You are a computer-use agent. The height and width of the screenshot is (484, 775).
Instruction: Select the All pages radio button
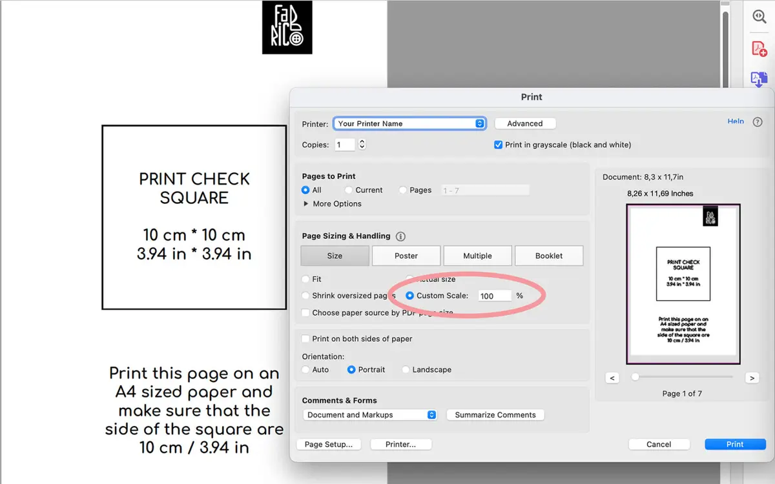(x=306, y=190)
